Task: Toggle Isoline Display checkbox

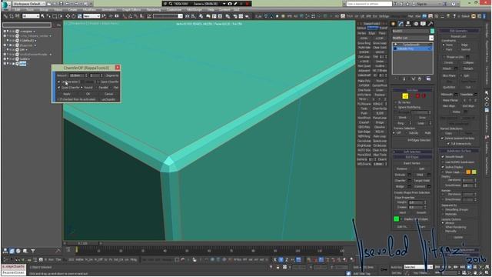Action: [443, 167]
